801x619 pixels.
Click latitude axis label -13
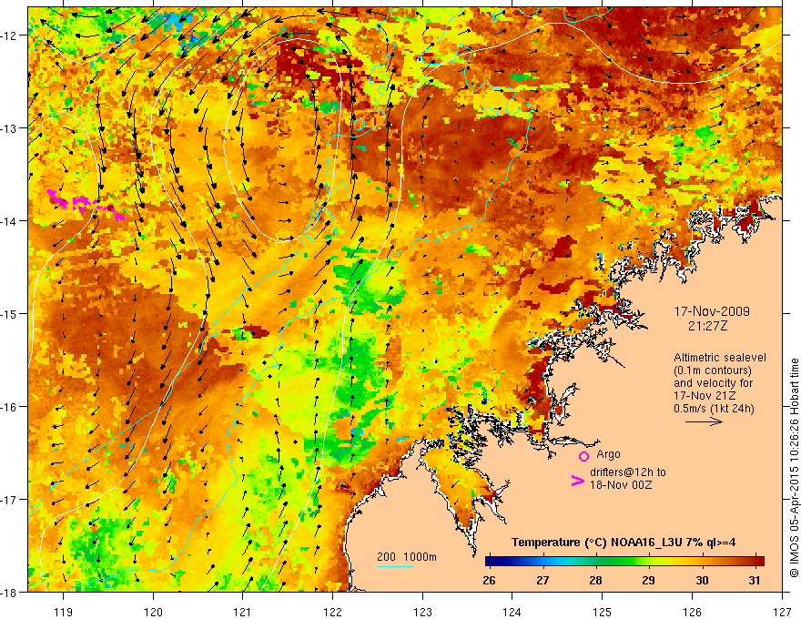[10, 128]
